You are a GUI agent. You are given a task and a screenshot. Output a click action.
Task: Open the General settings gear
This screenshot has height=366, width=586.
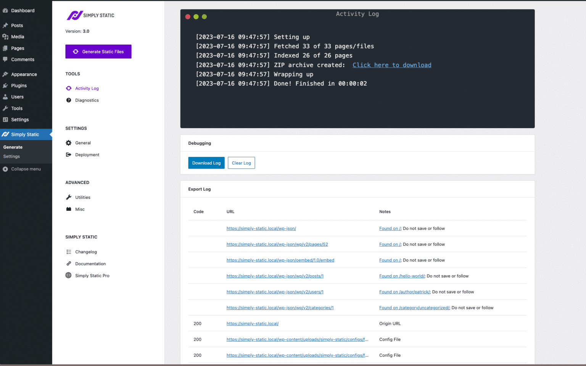[x=83, y=143]
